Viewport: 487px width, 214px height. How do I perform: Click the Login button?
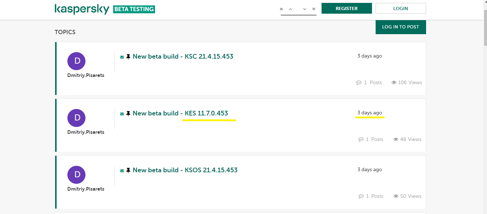pyautogui.click(x=401, y=8)
